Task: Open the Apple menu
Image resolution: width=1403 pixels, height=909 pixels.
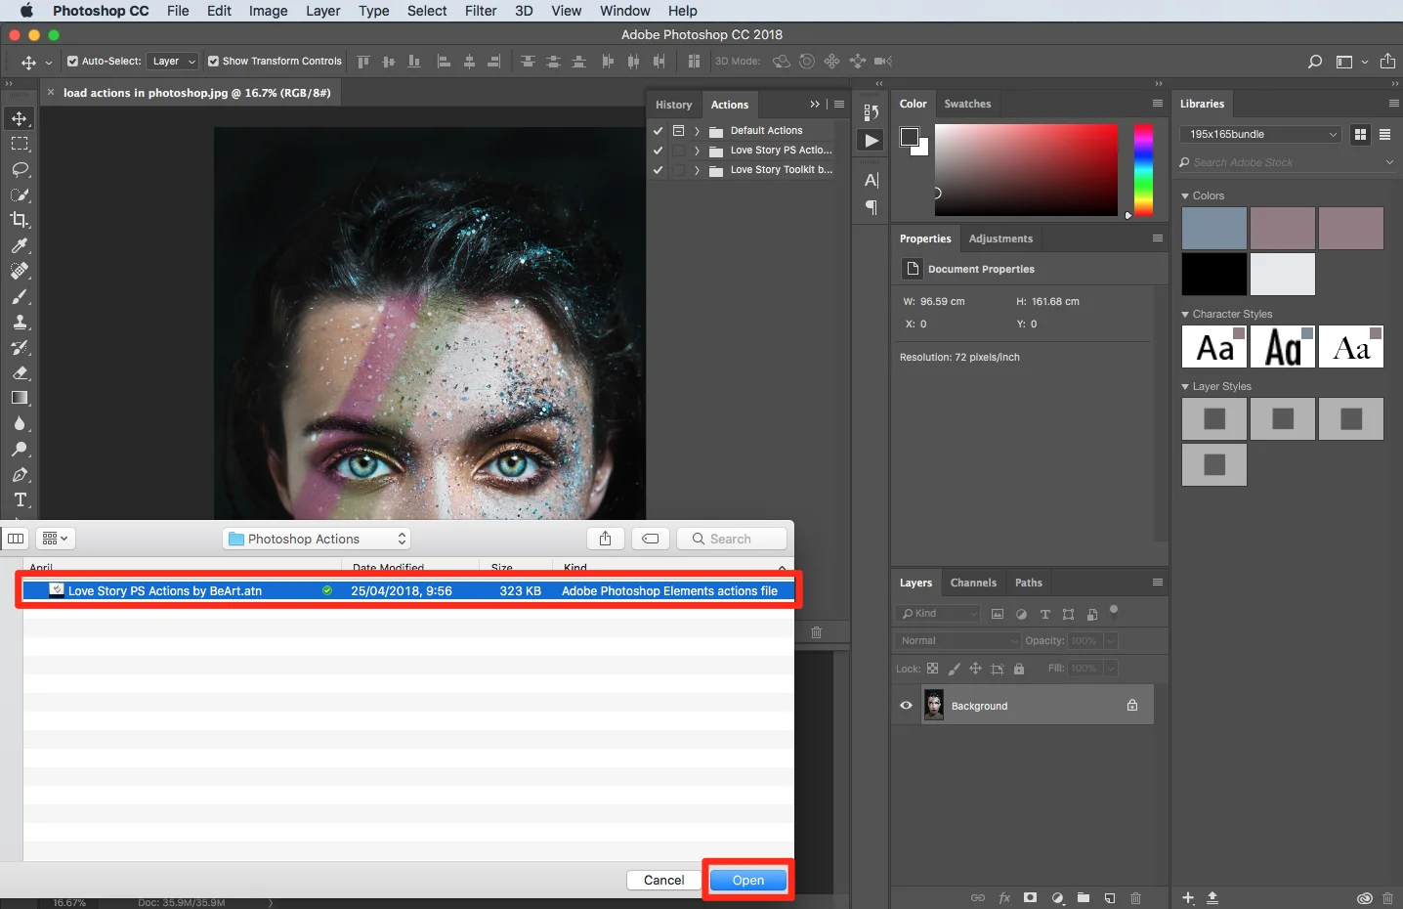Action: click(26, 11)
